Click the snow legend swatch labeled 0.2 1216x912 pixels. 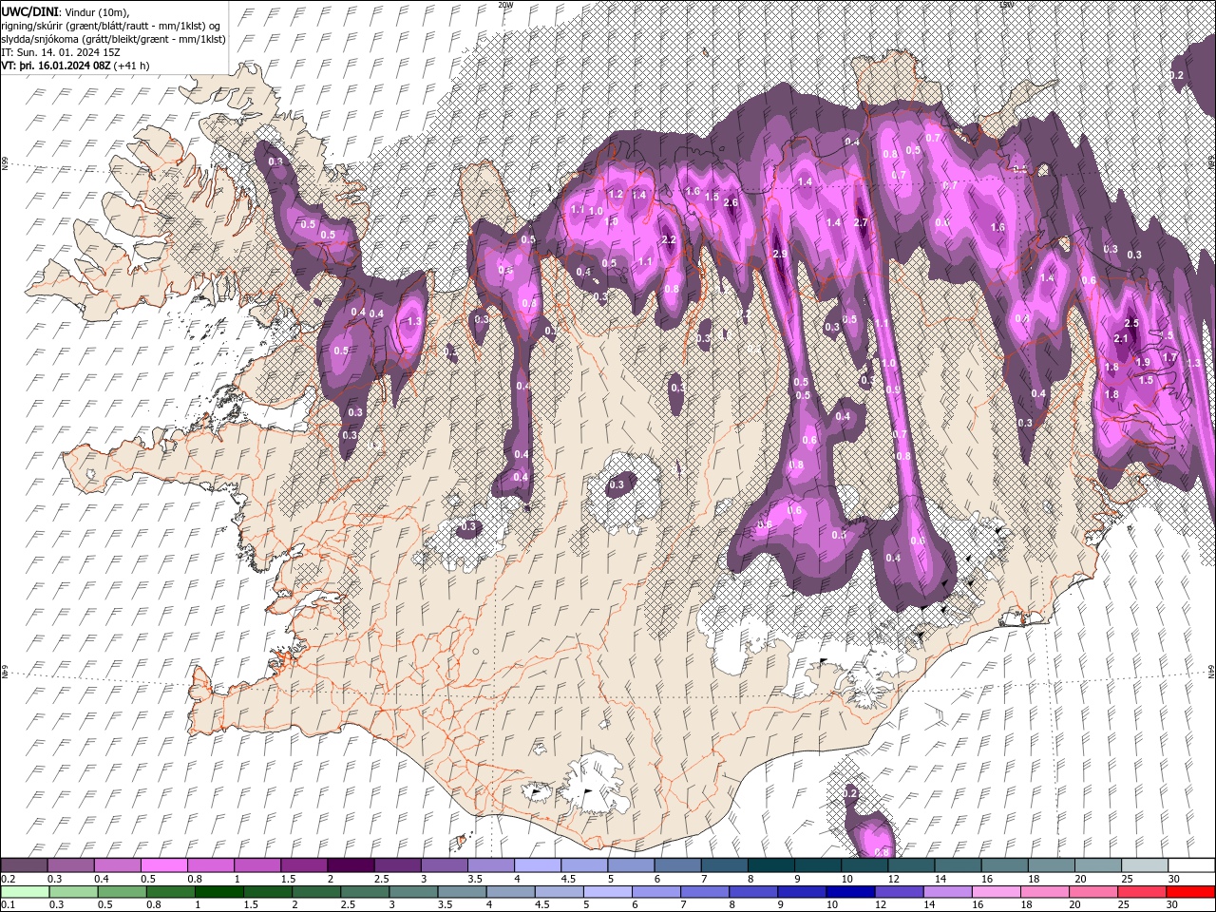24,865
